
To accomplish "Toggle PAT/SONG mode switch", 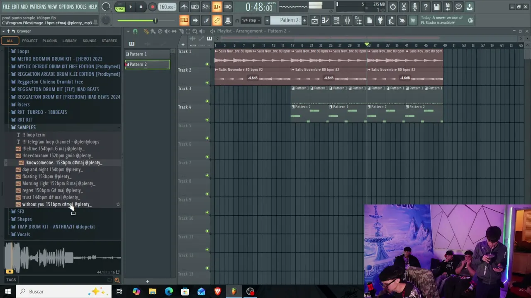I will (120, 7).
